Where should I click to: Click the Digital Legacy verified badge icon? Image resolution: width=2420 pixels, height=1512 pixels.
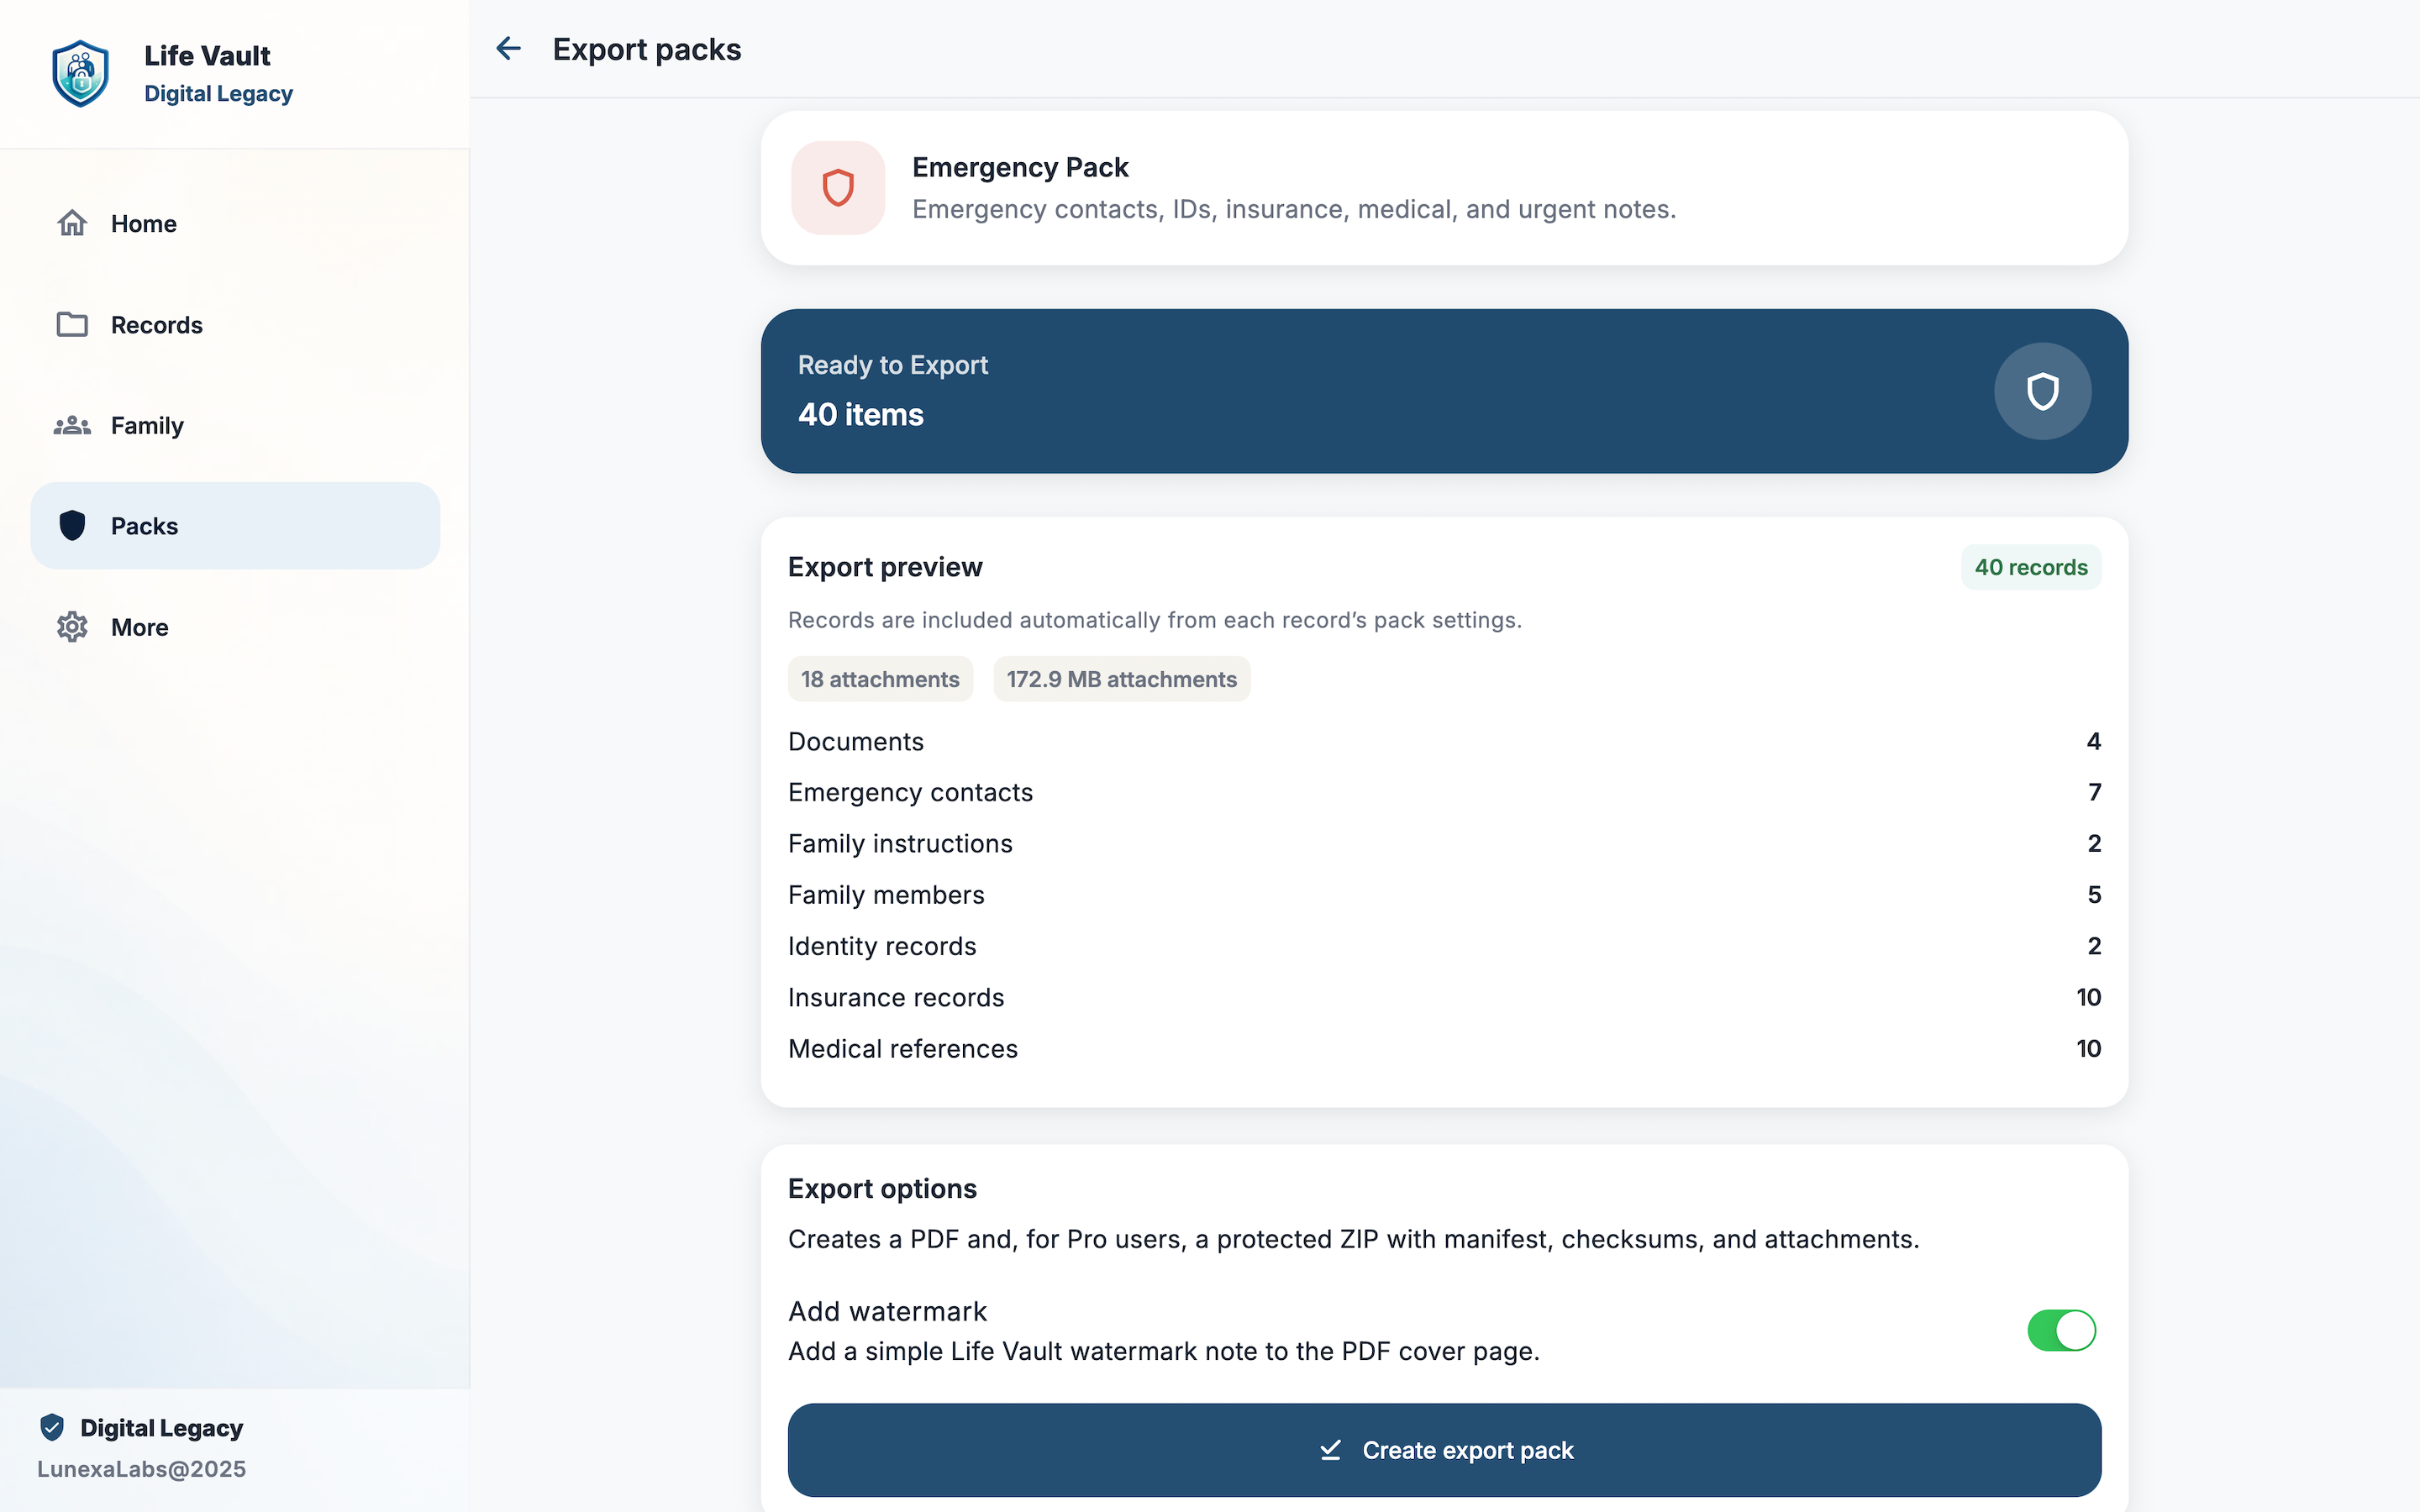click(x=52, y=1427)
